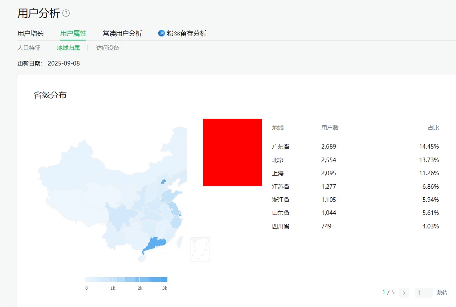Viewport: 456px width, 307px height.
Task: Select 人口特征 sub-tab
Action: [29, 48]
